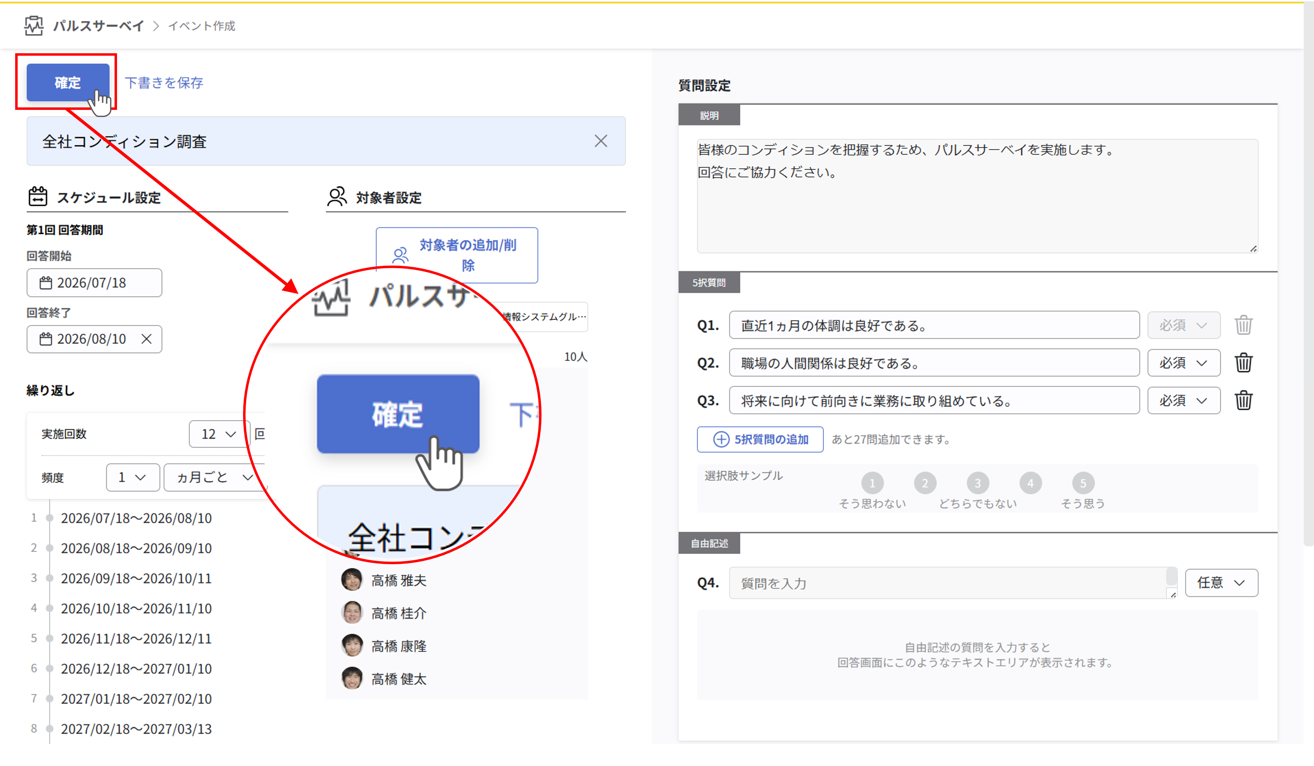The image size is (1314, 766).
Task: Open the Q4 任意 dropdown
Action: point(1221,582)
